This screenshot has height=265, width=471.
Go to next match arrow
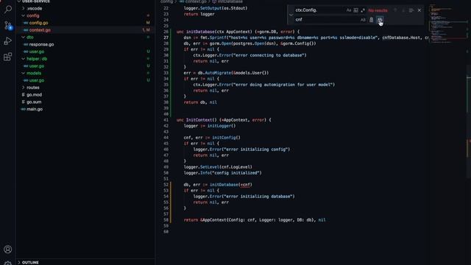(x=403, y=10)
